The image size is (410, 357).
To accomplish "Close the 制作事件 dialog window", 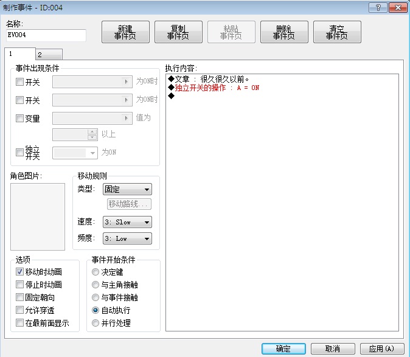I will 398,8.
